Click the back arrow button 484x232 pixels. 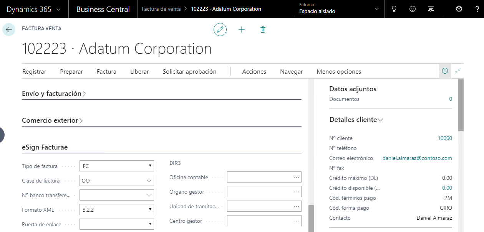click(9, 30)
